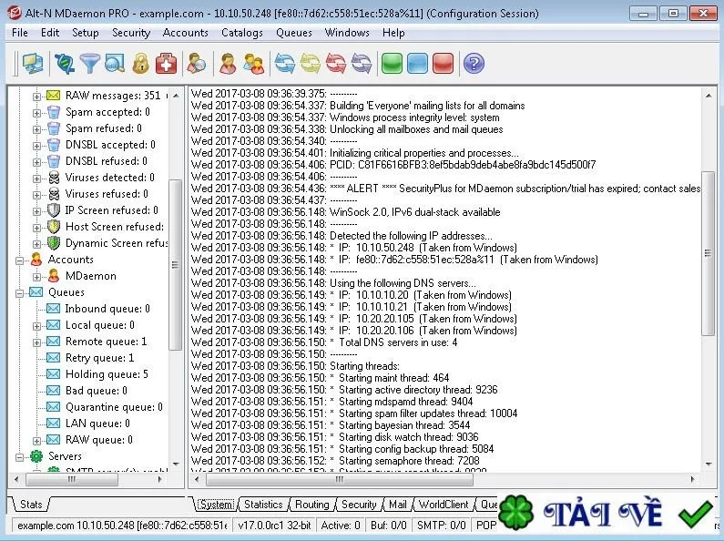Open the Help menu
The height and width of the screenshot is (541, 724).
click(393, 33)
